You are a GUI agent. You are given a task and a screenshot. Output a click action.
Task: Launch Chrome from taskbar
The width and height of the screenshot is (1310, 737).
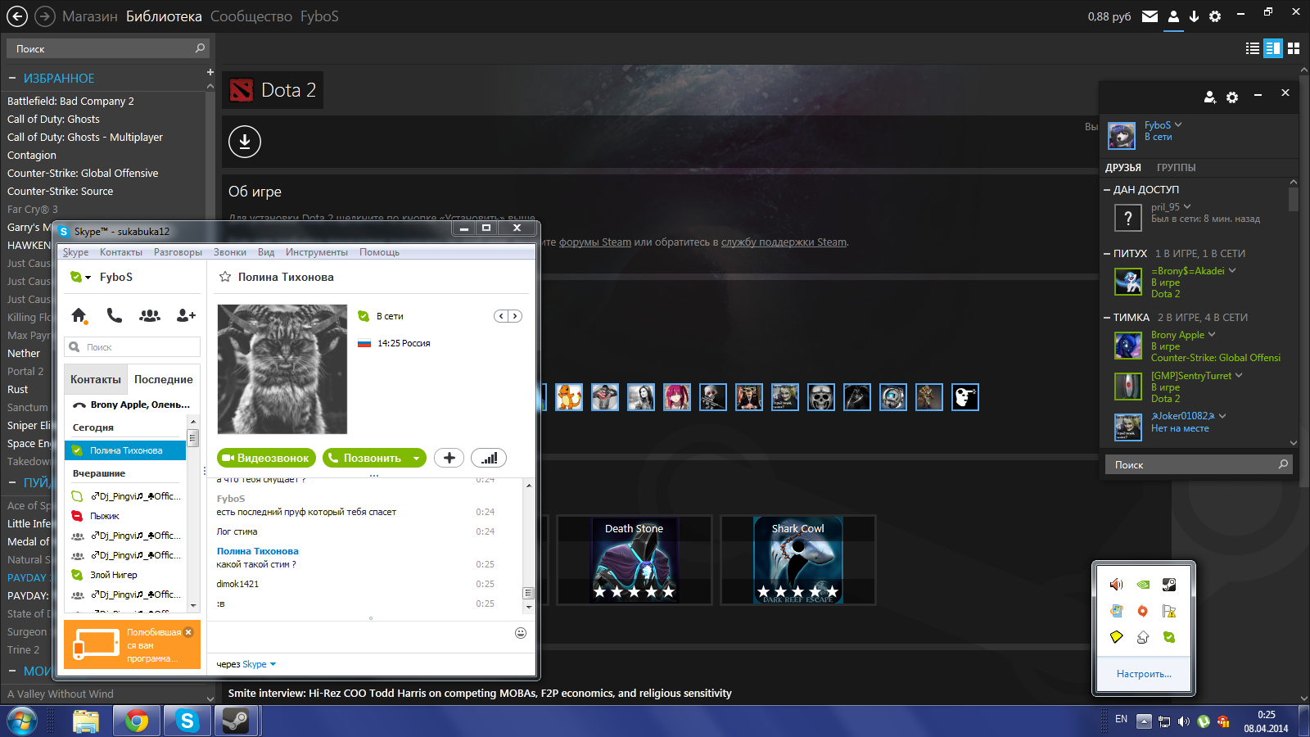tap(137, 721)
